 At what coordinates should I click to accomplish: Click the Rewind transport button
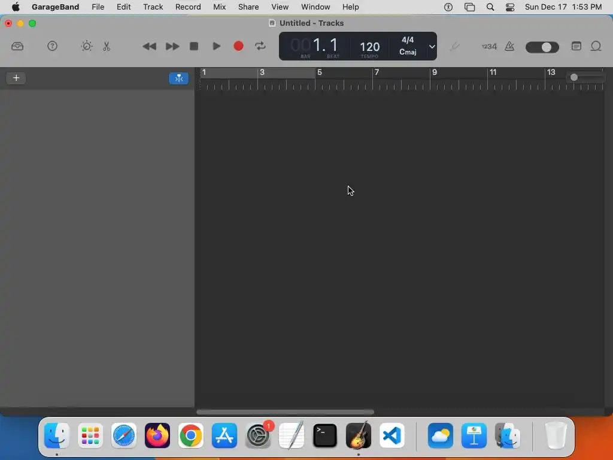tap(149, 47)
